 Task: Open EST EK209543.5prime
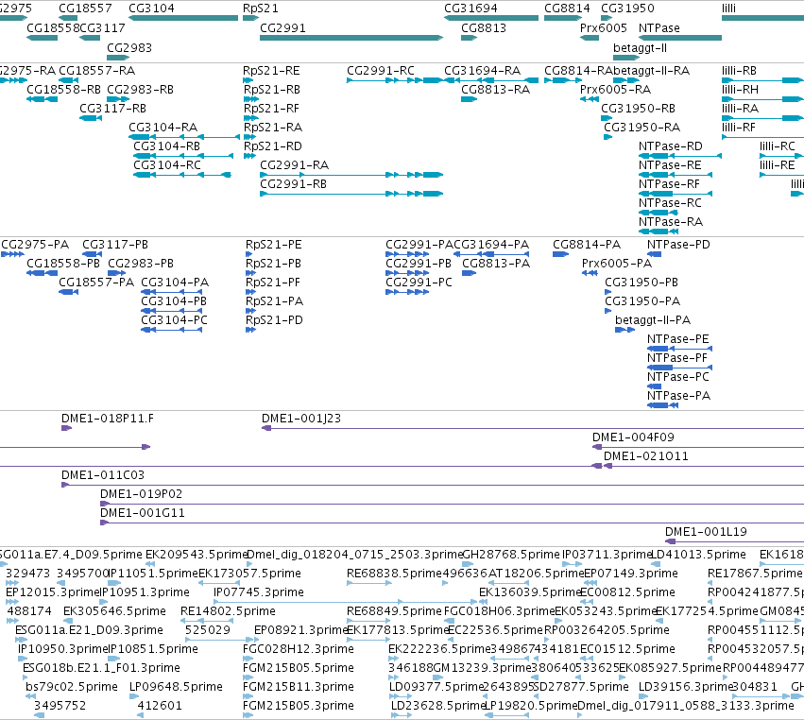pyautogui.click(x=197, y=555)
